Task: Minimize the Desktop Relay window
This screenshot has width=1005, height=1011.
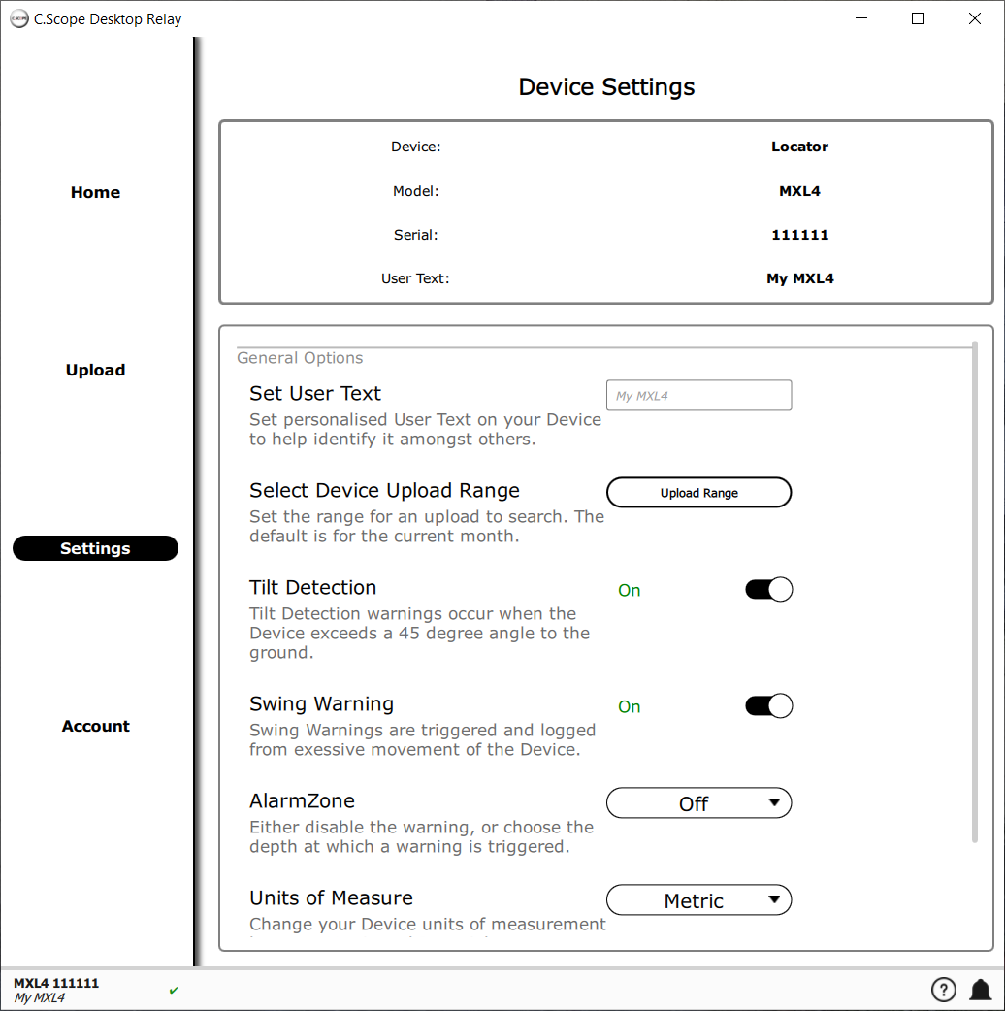Action: point(860,18)
